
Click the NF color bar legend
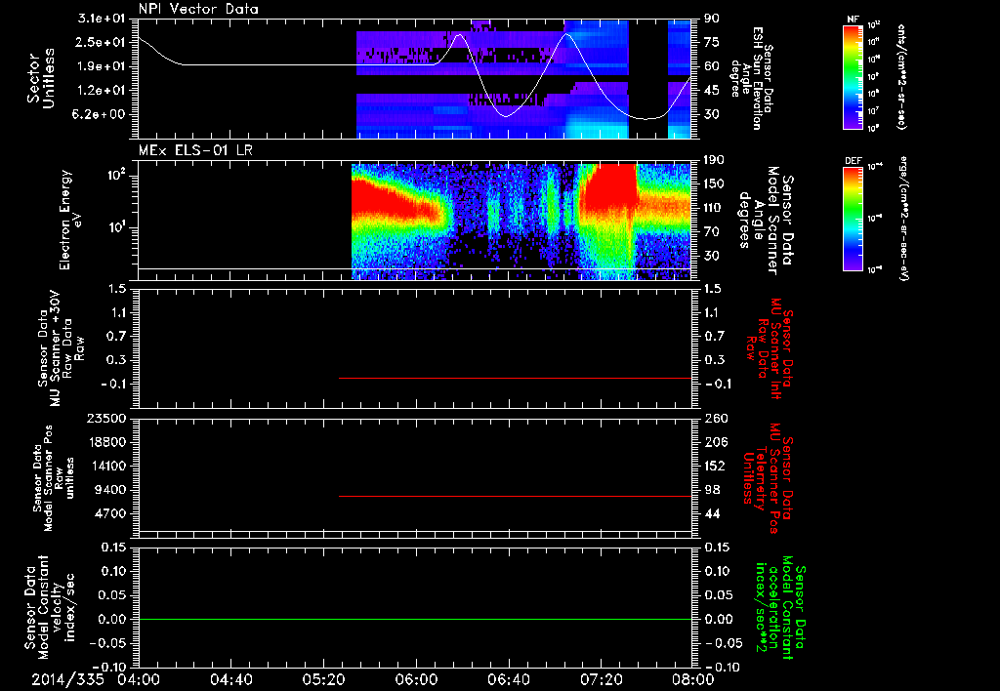click(x=853, y=77)
